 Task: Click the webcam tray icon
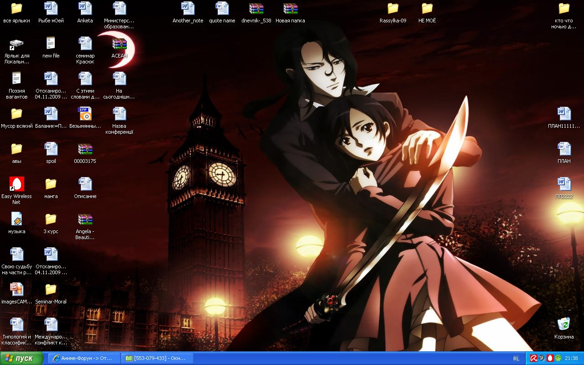click(542, 359)
